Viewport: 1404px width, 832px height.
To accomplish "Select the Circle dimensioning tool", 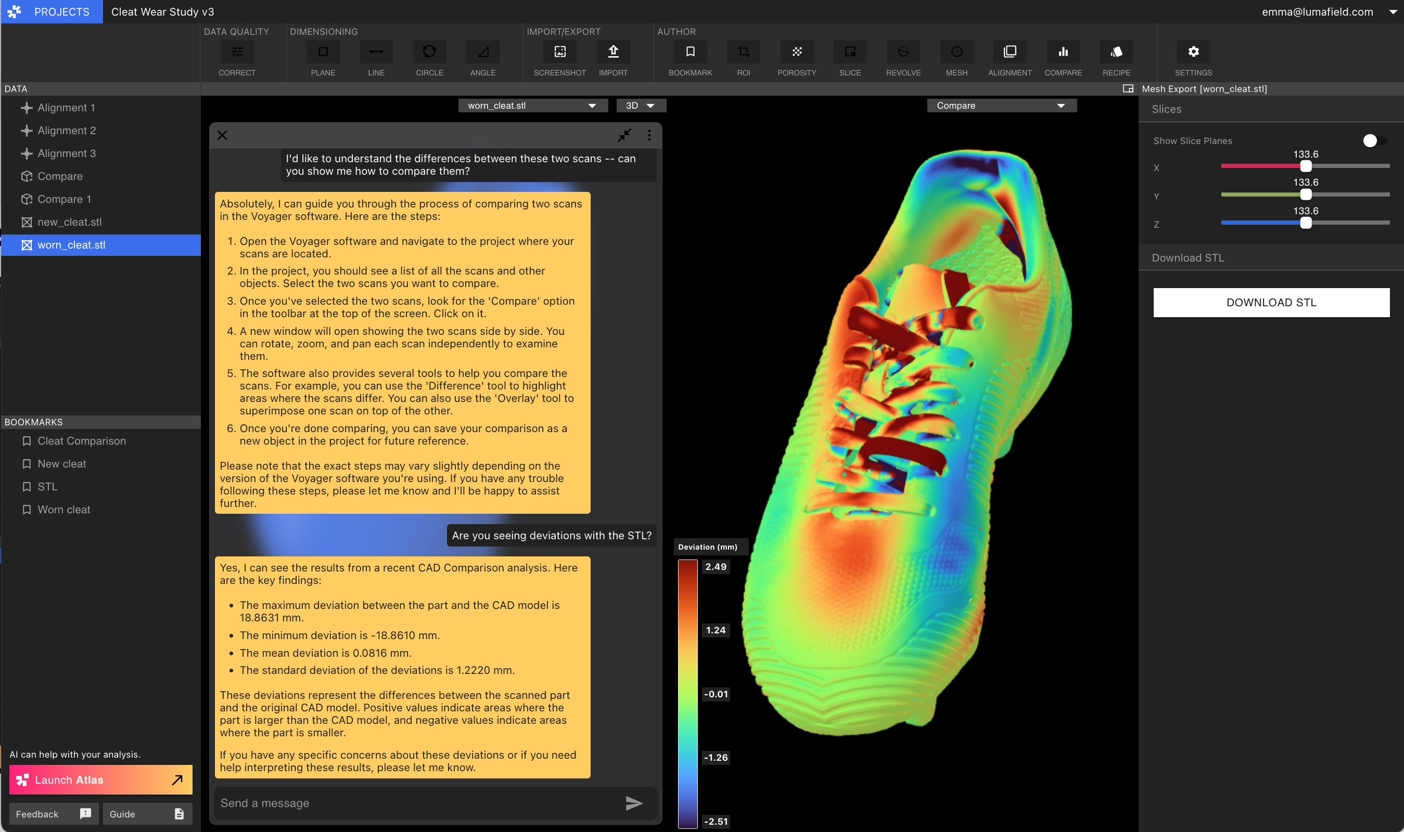I will coord(429,52).
